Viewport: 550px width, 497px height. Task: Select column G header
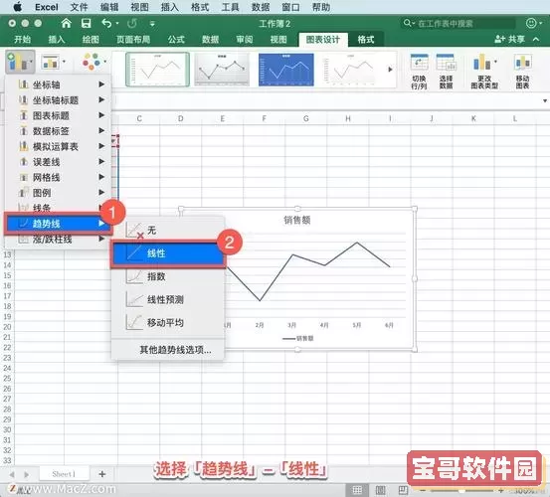click(306, 118)
